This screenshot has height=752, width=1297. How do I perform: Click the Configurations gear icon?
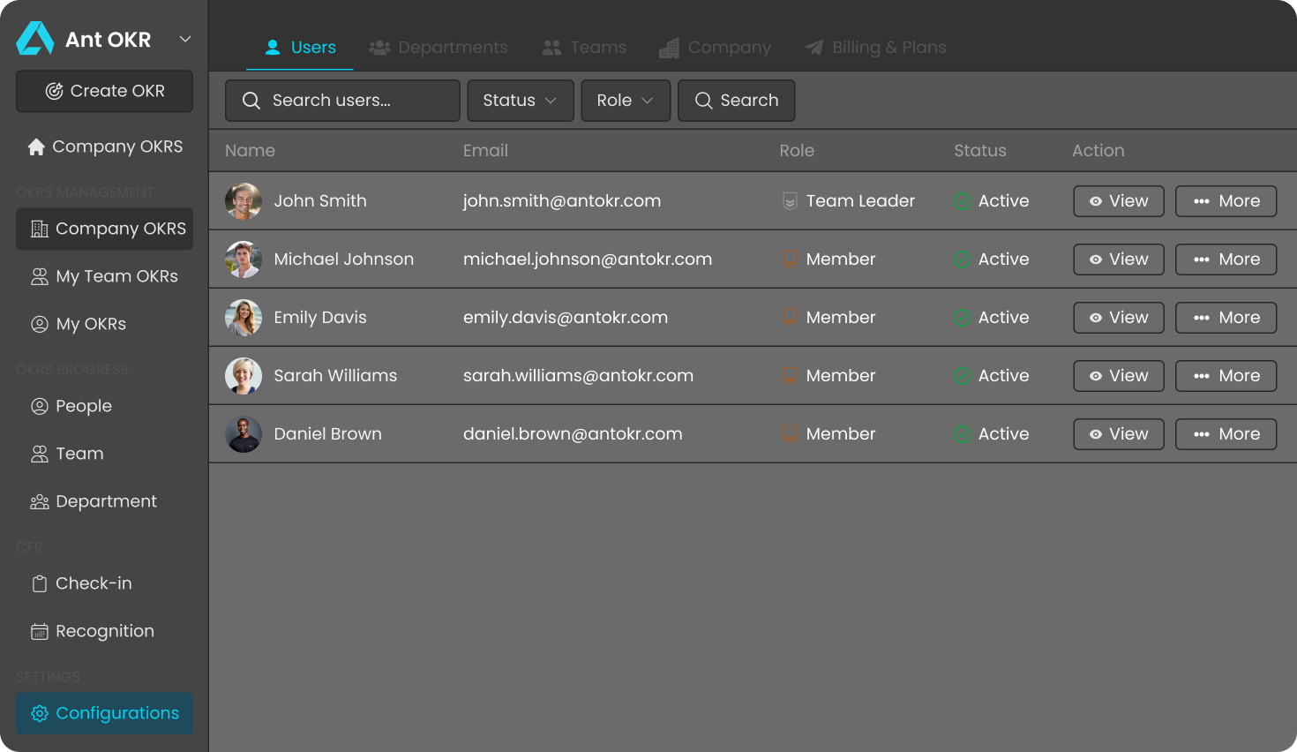click(39, 713)
